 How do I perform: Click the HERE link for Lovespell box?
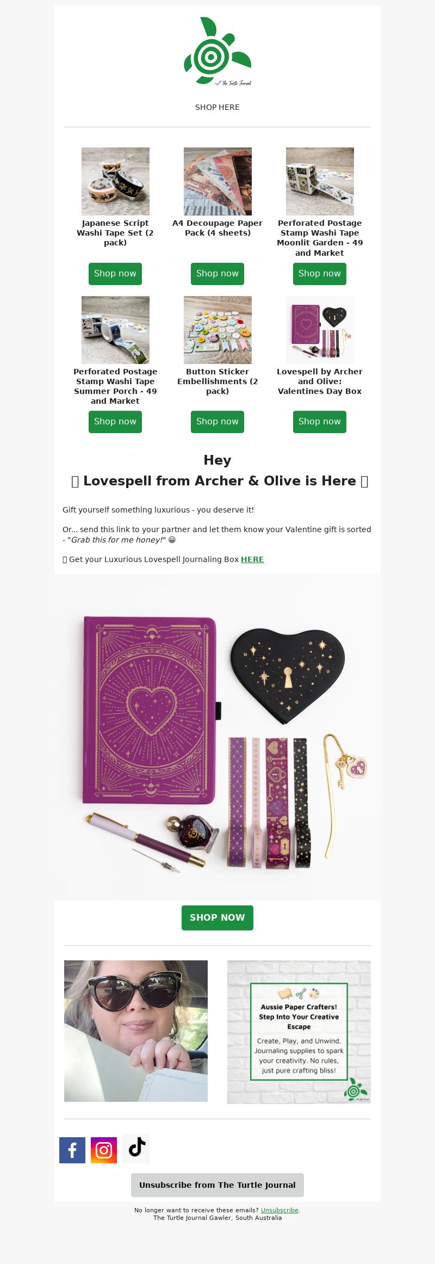pyautogui.click(x=252, y=559)
